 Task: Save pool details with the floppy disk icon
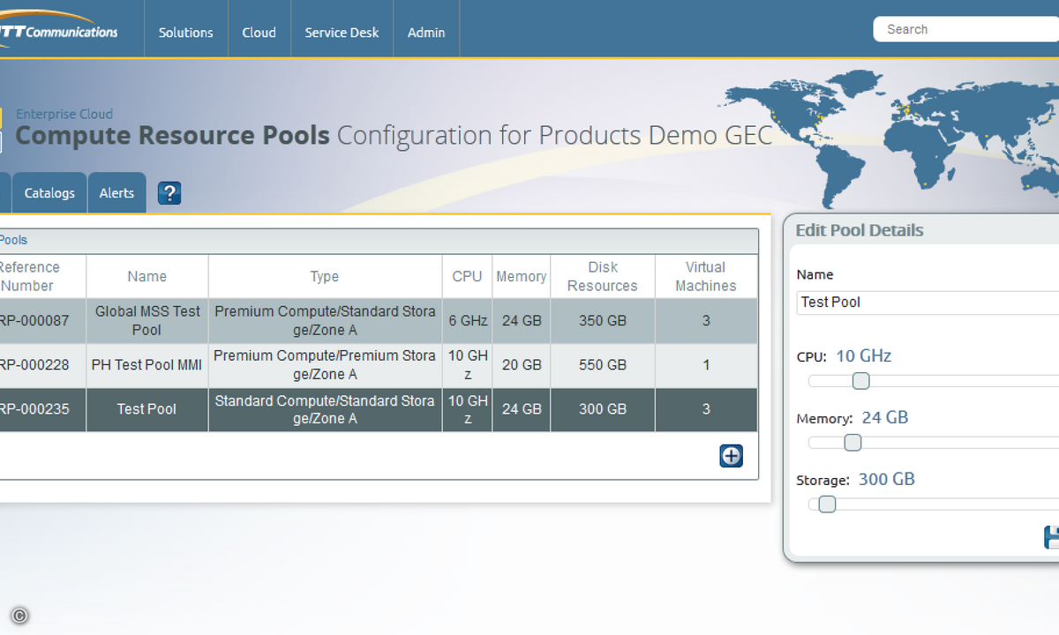click(x=1052, y=537)
